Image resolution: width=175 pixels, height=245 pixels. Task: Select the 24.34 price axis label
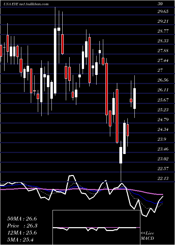pyautogui.click(x=163, y=129)
